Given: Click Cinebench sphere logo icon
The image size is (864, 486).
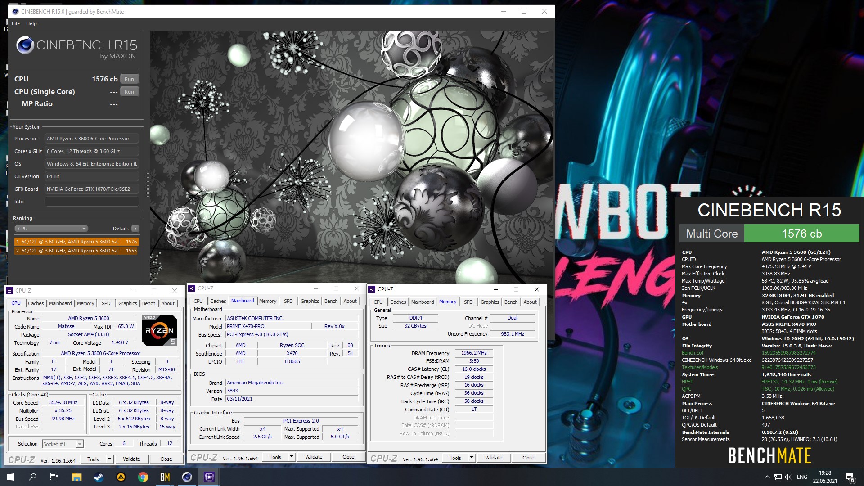Looking at the screenshot, I should coord(25,45).
